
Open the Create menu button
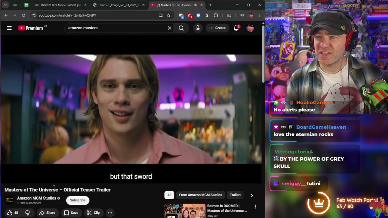pyautogui.click(x=217, y=28)
